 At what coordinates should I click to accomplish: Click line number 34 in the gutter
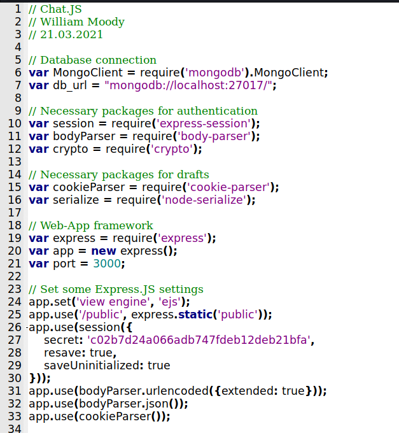pos(15,429)
